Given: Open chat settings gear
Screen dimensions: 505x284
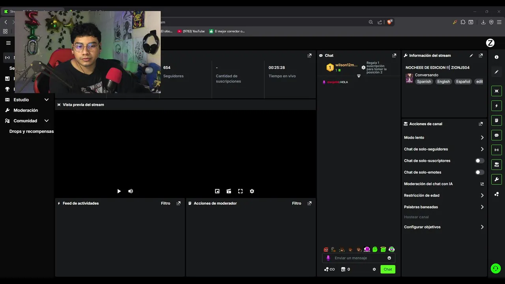Looking at the screenshot, I should click(374, 269).
